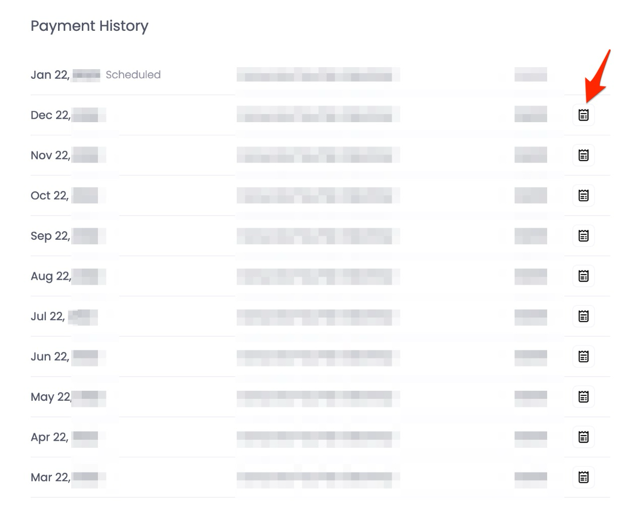Open Apr 22 payment receipt

click(583, 437)
